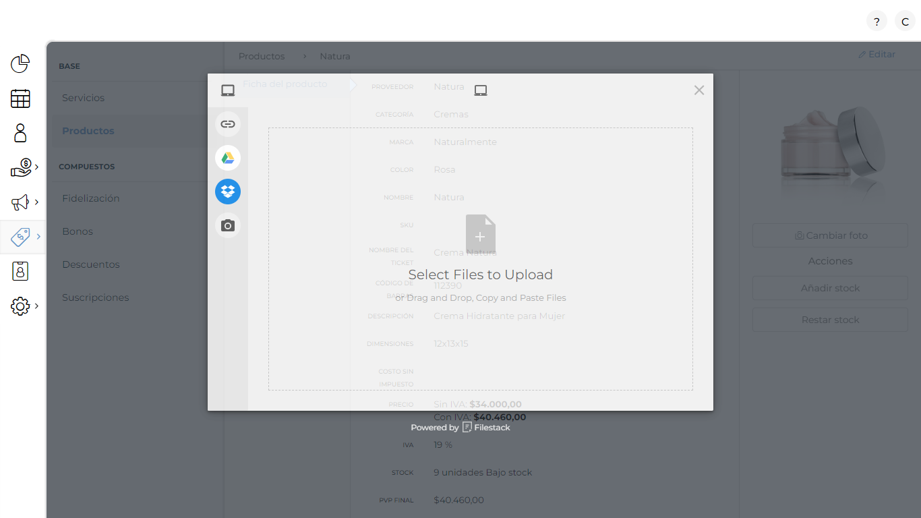921x518 pixels.
Task: Click the Natura breadcrumb item
Action: 335,56
